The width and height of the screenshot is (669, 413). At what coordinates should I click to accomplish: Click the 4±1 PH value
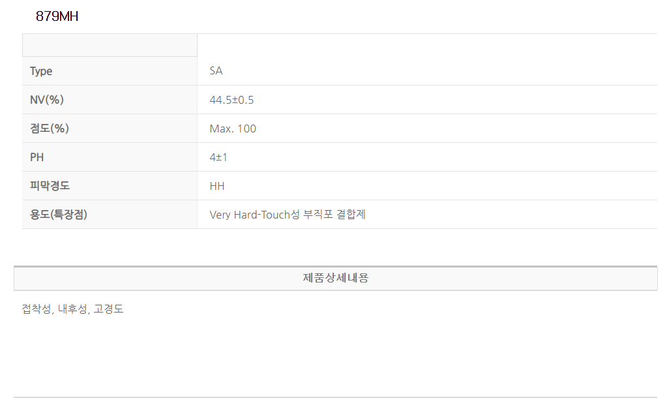tap(218, 157)
